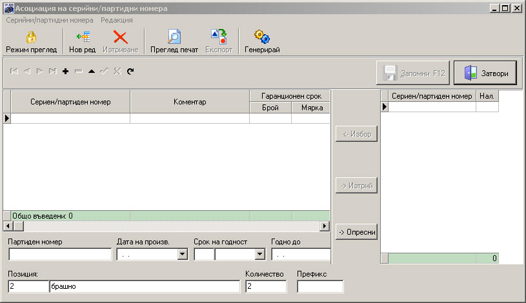Image resolution: width=526 pixels, height=303 pixels.
Task: Go to first record in navigator
Action: tap(14, 71)
